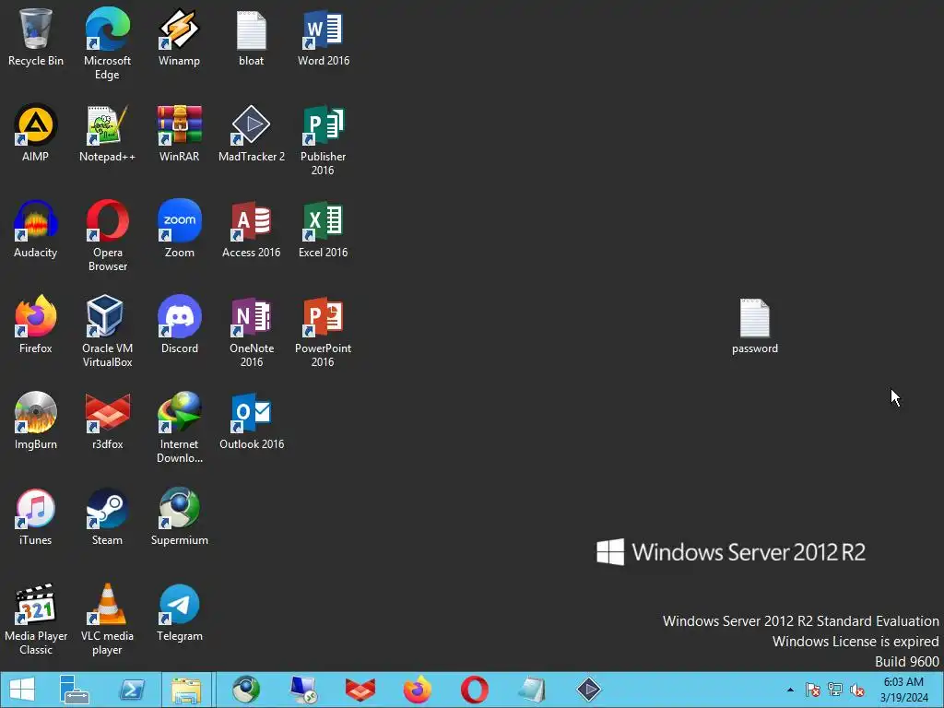
Task: Select the WinRAR desktop shortcut
Action: [180, 133]
